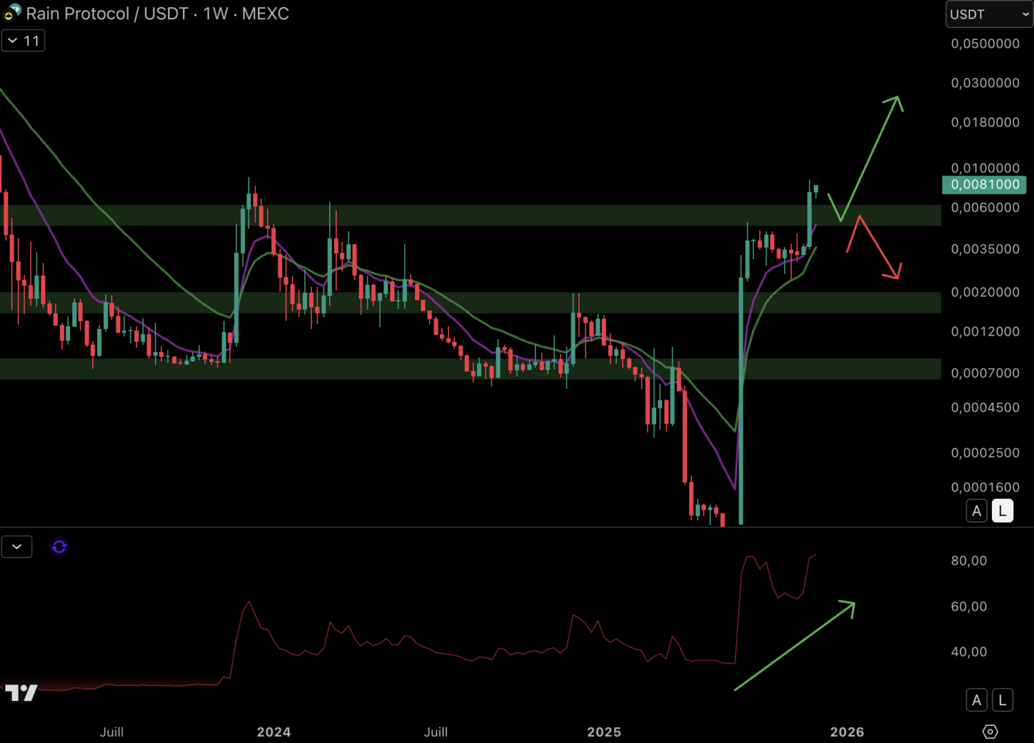This screenshot has width=1034, height=743.
Task: Click the purple refresh icon in indicator pane
Action: click(x=59, y=547)
